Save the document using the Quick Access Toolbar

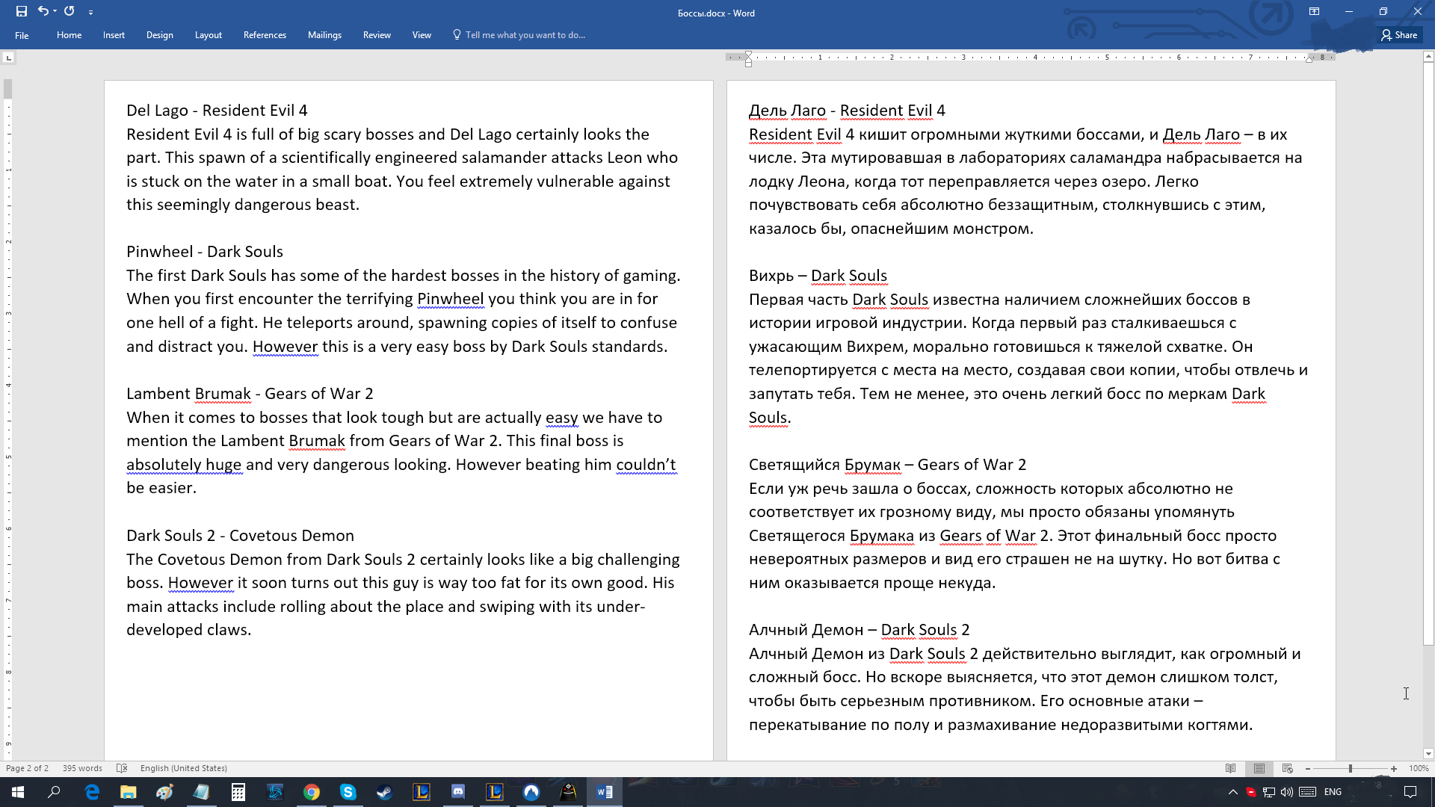[x=20, y=10]
